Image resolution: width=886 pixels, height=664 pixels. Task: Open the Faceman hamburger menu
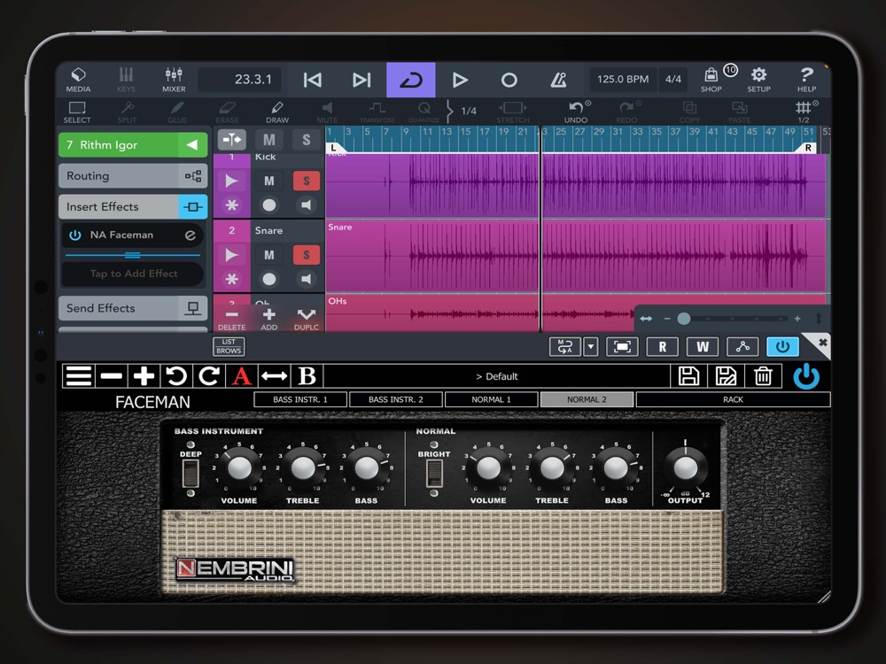click(79, 376)
